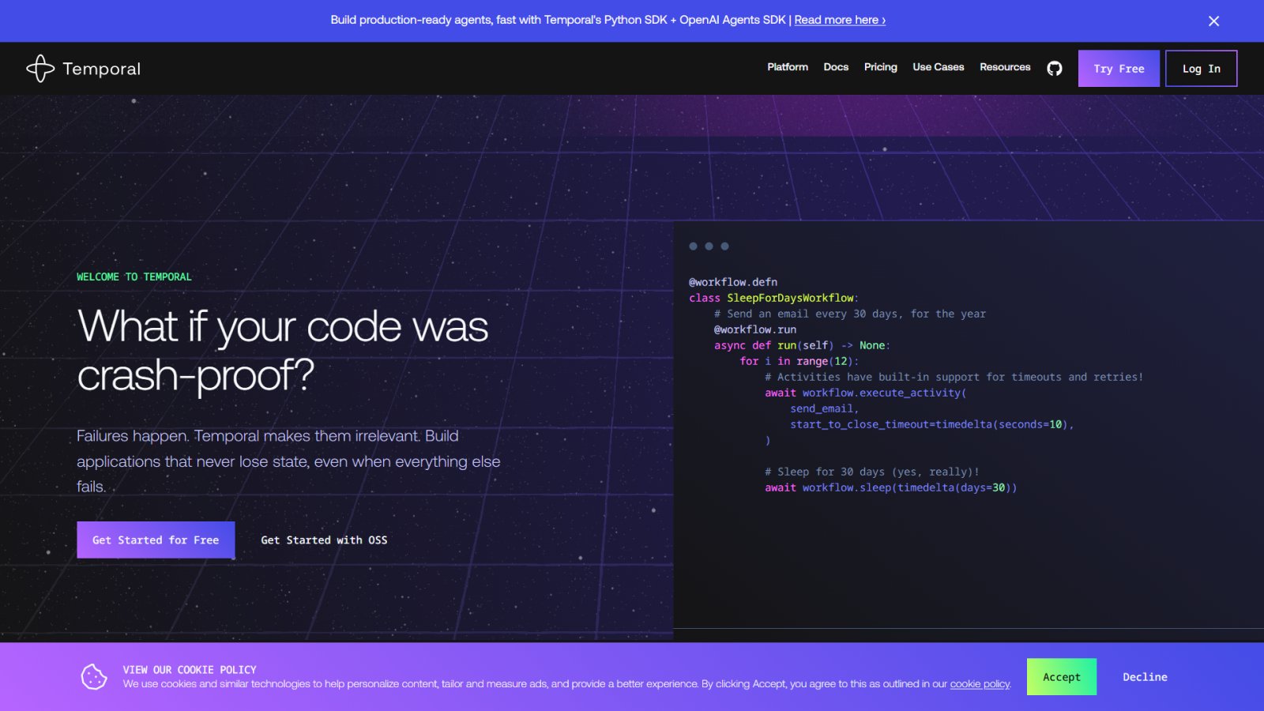Viewport: 1264px width, 711px height.
Task: Click the 'await workflow.execute_activity(' line
Action: click(865, 393)
